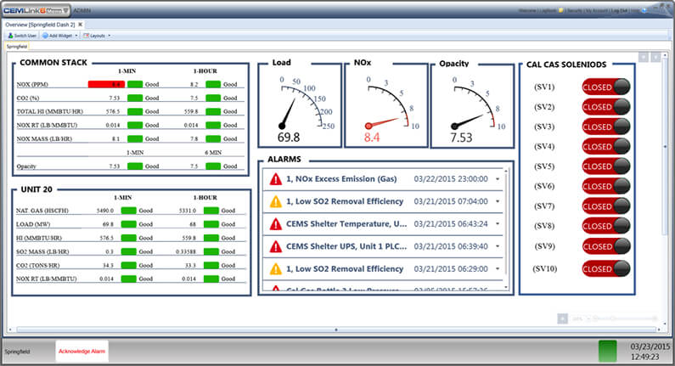Click red alert icon for CEMS Shelter Temperature

coord(275,224)
